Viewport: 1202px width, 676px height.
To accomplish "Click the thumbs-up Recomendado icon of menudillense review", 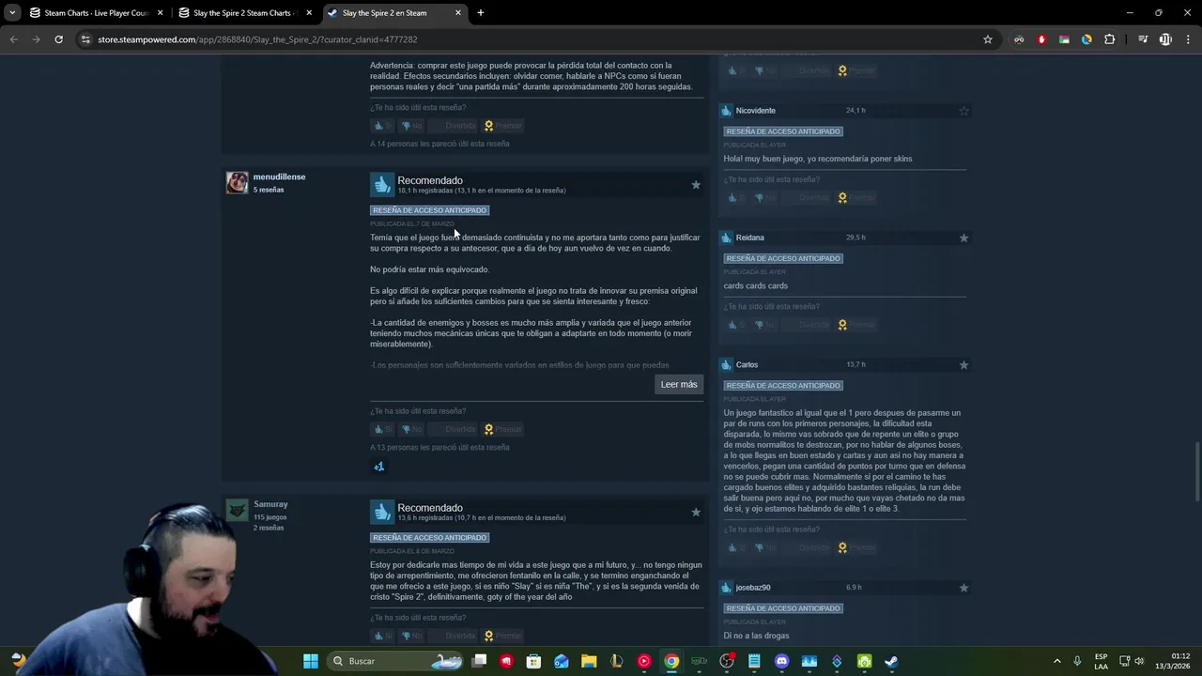I will [382, 185].
